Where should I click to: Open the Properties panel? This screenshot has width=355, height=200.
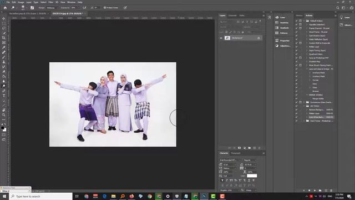(282, 41)
